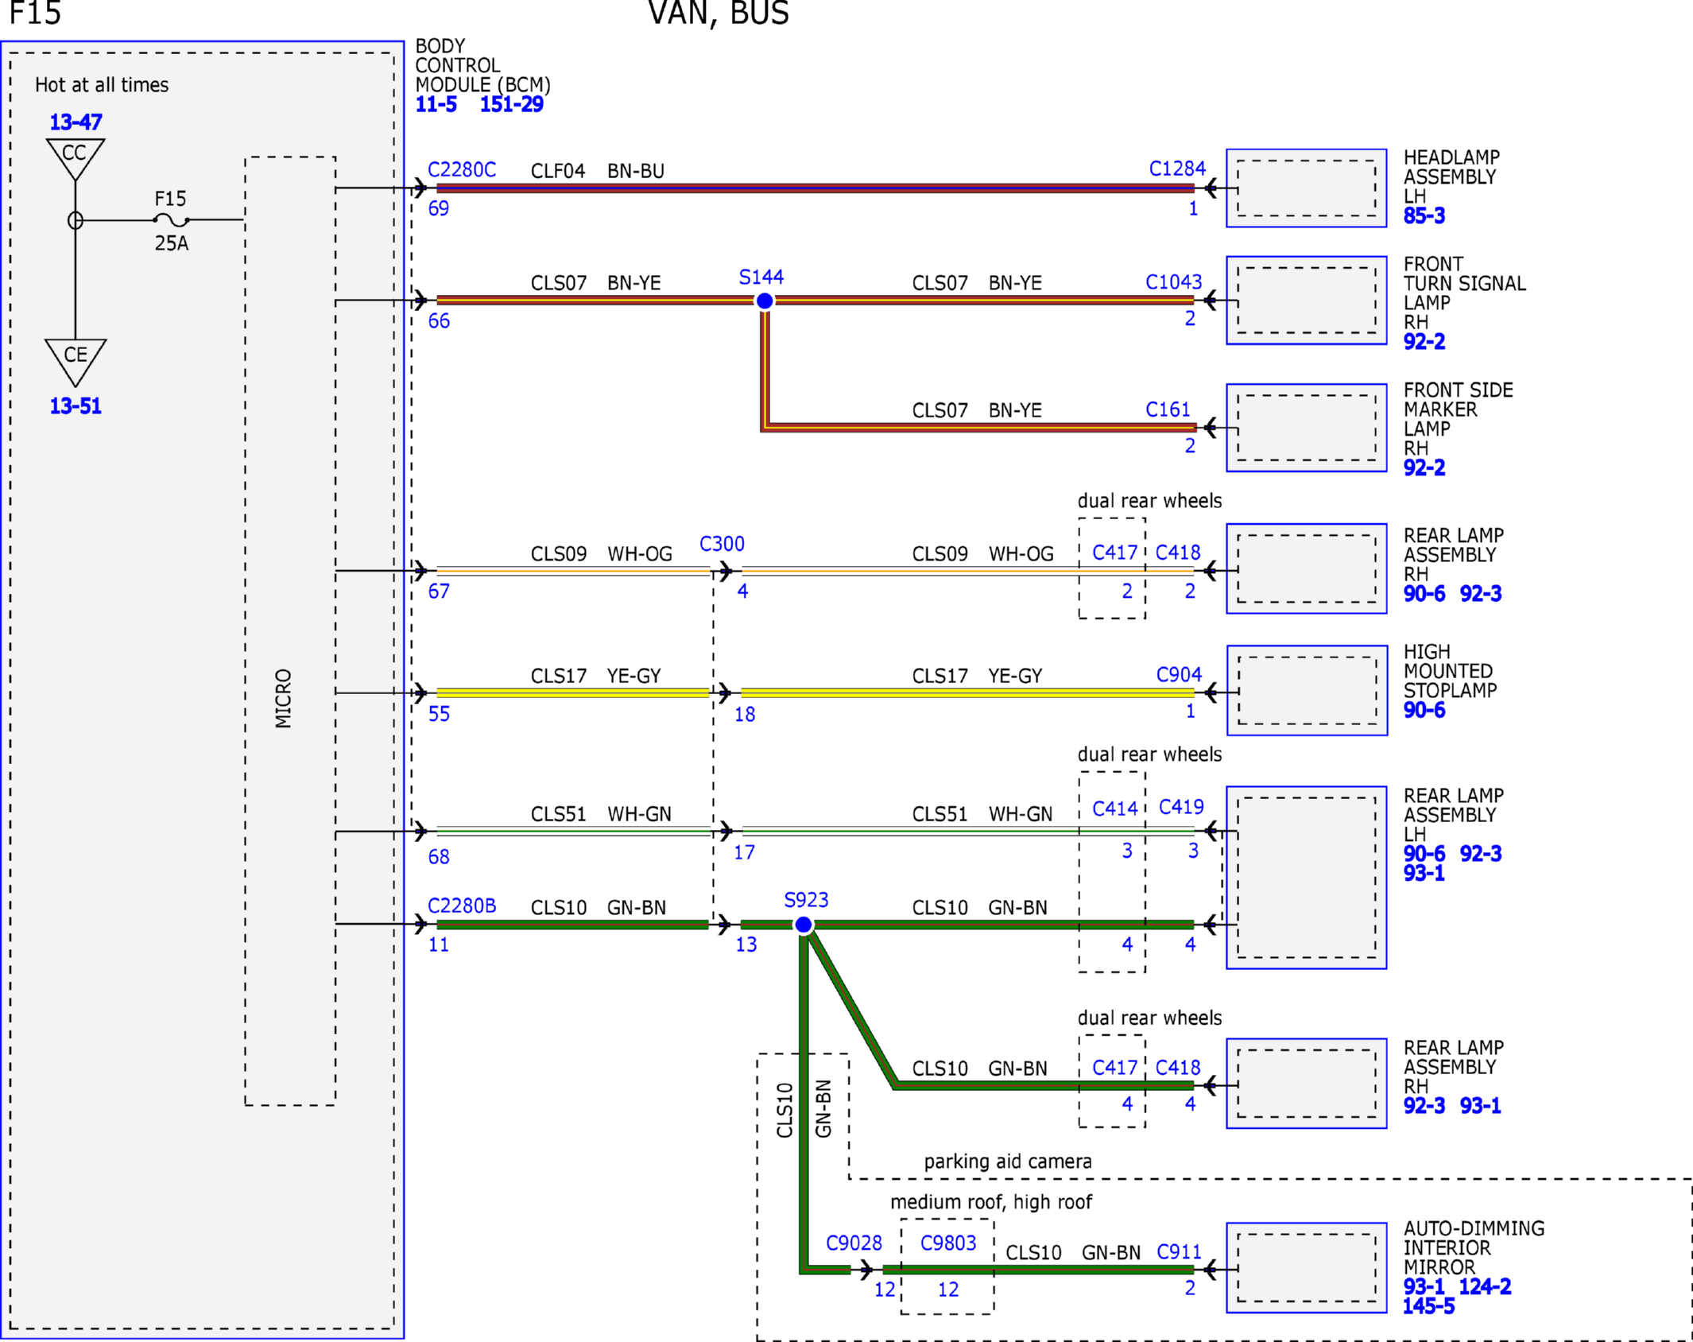Click connector label C2280B
This screenshot has width=1693, height=1342.
pos(462,906)
